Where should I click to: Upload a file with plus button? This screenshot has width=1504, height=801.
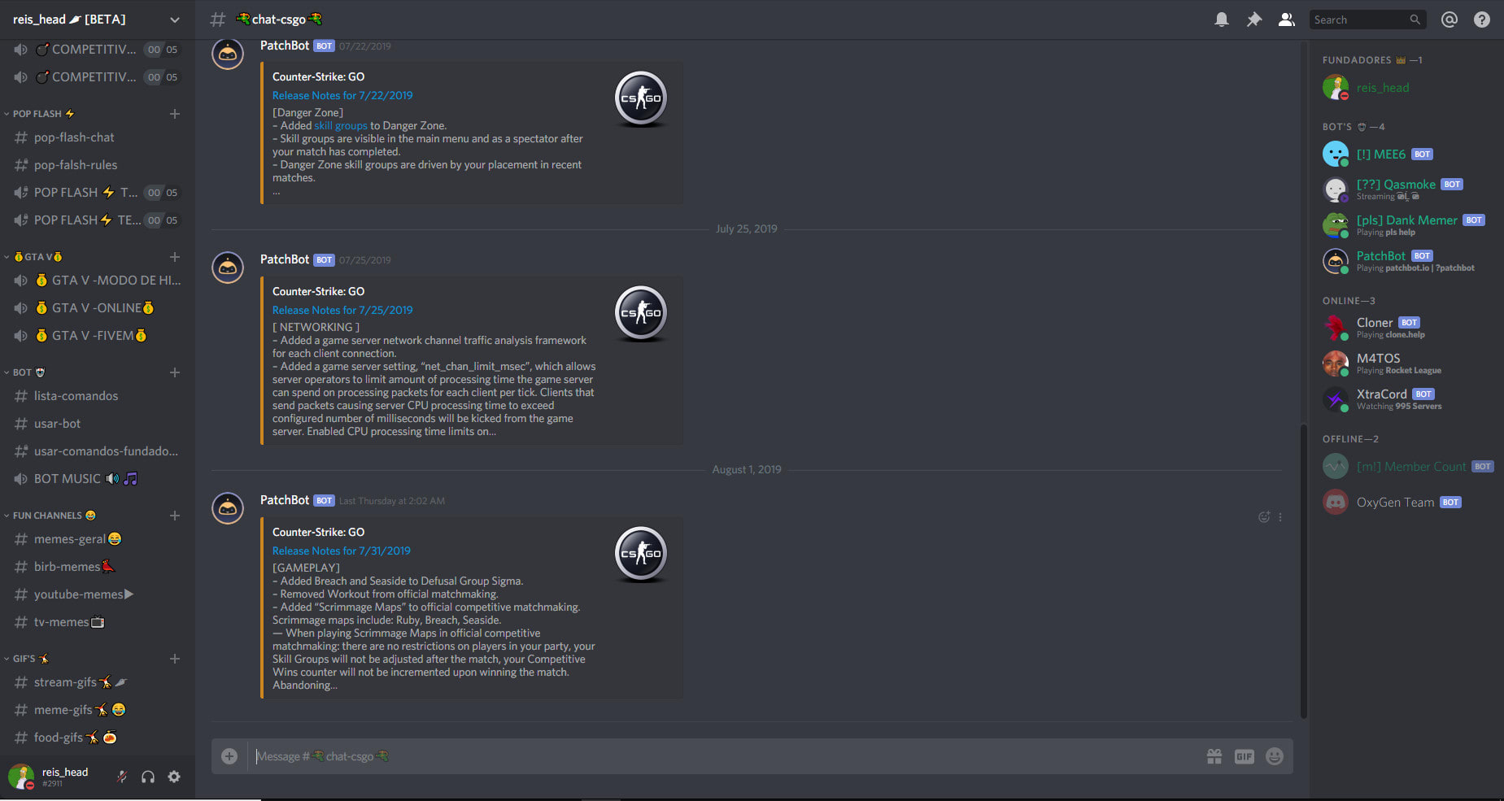[229, 756]
